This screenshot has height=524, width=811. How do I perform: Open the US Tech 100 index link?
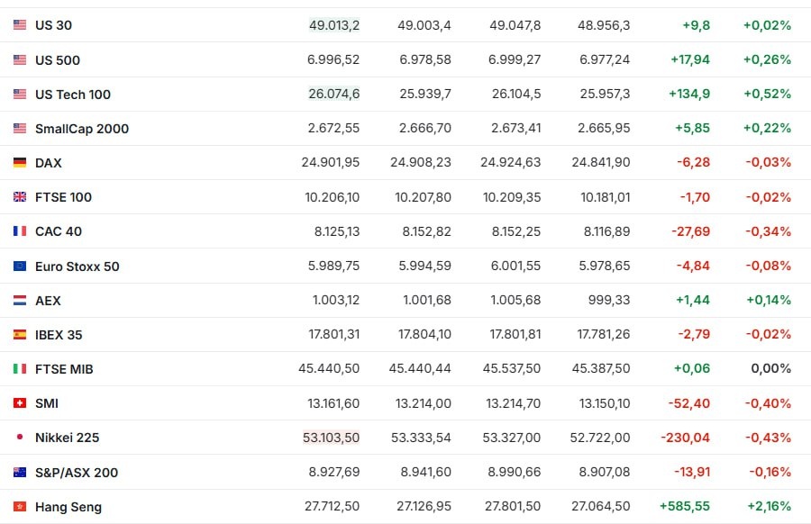[x=73, y=95]
